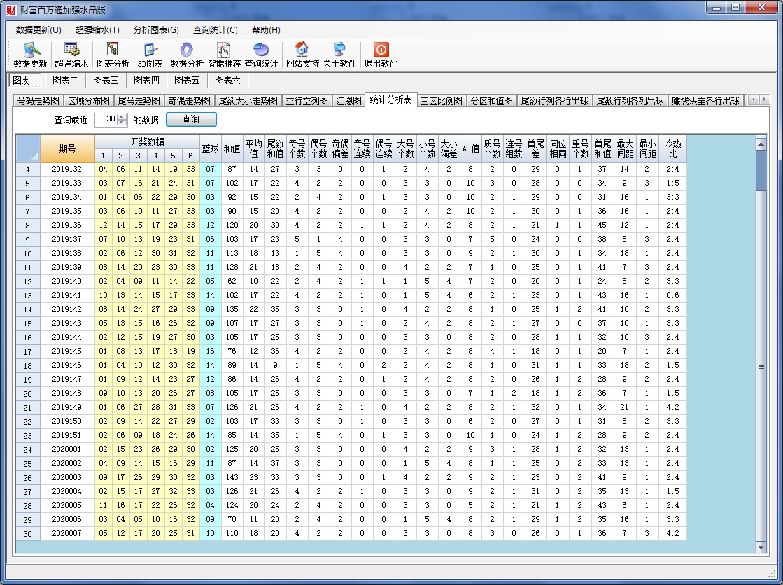The height and width of the screenshot is (585, 783).
Task: Switch to the 江恩图 tab
Action: click(348, 101)
